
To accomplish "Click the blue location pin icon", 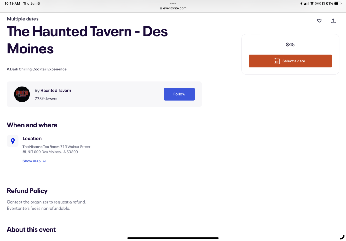I will click(13, 141).
